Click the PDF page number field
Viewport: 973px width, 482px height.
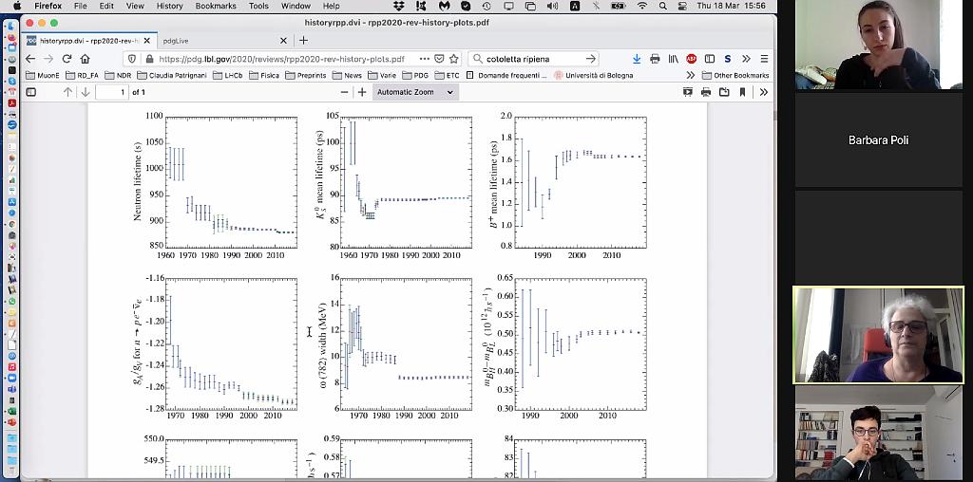point(112,92)
